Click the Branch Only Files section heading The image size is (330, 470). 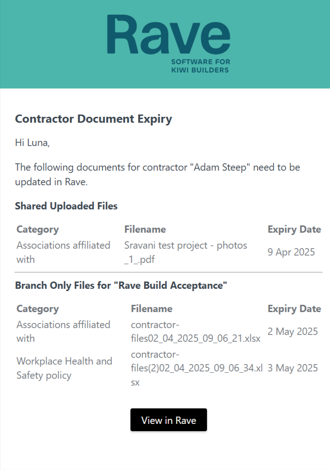pos(121,286)
